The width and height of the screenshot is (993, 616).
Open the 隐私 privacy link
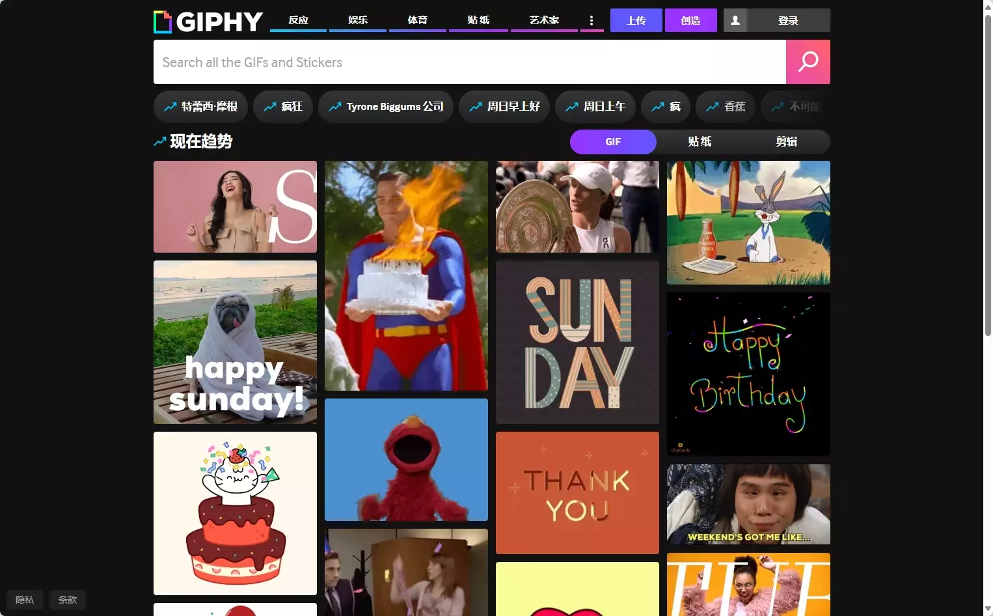point(25,600)
